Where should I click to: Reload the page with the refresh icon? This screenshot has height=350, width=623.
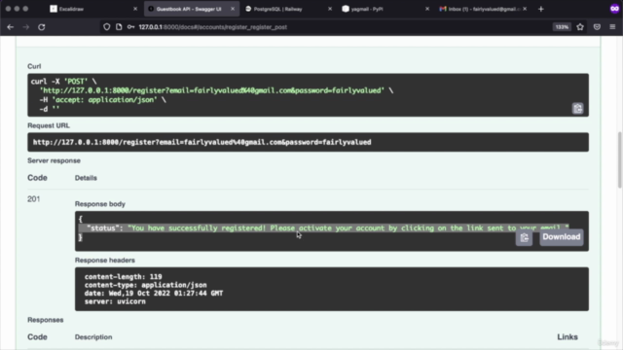tap(41, 27)
